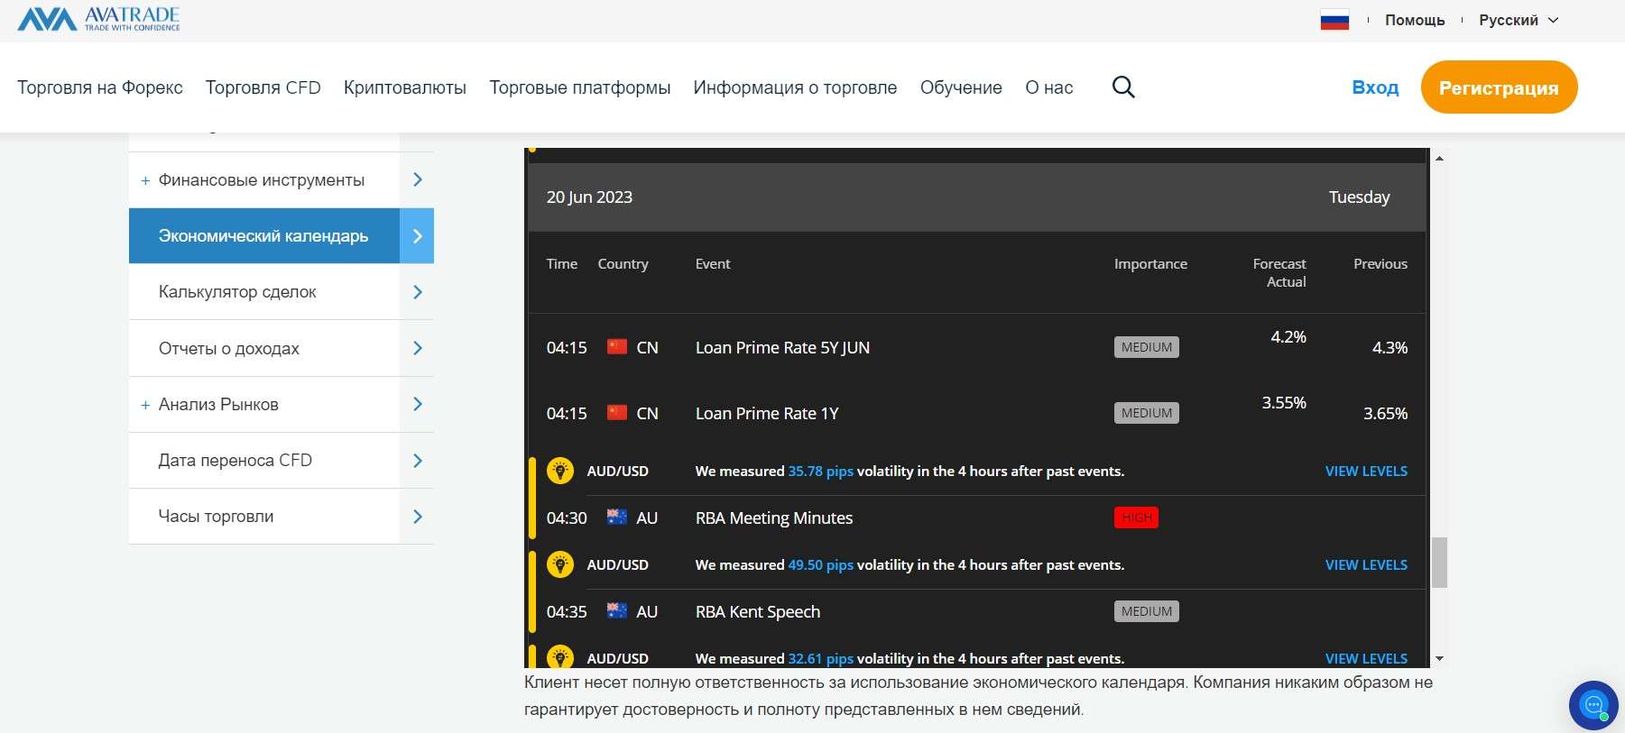Click the MEDIUM badge for Loan Prime Rate 1Y
The height and width of the screenshot is (733, 1625).
click(1146, 413)
